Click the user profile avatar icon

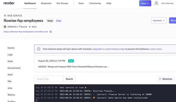point(156,3)
